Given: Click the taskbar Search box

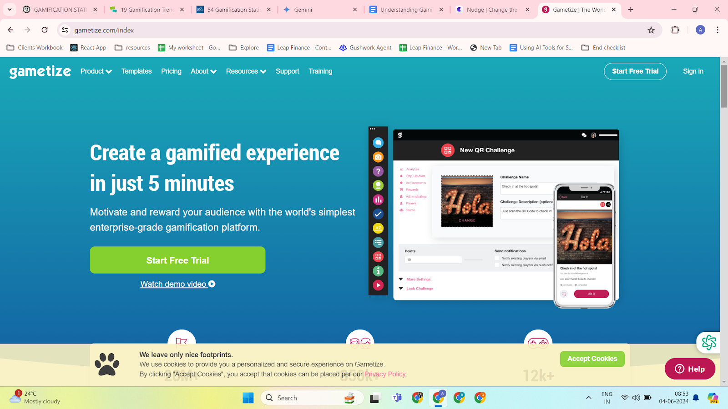Looking at the screenshot, I should [x=312, y=398].
